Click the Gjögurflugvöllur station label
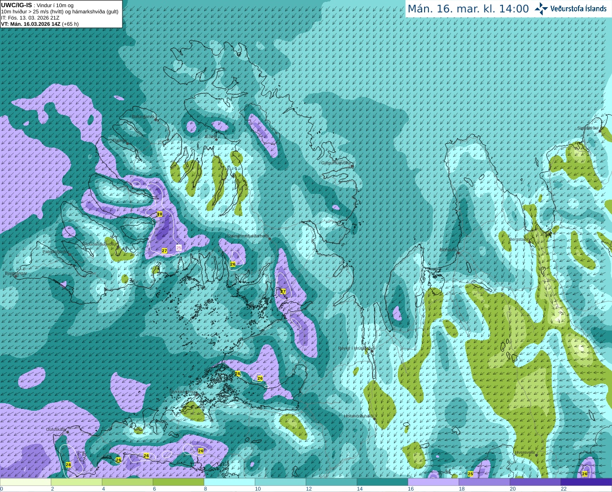This screenshot has height=492, width=612. coord(336,163)
